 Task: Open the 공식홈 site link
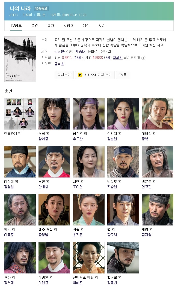59,64
